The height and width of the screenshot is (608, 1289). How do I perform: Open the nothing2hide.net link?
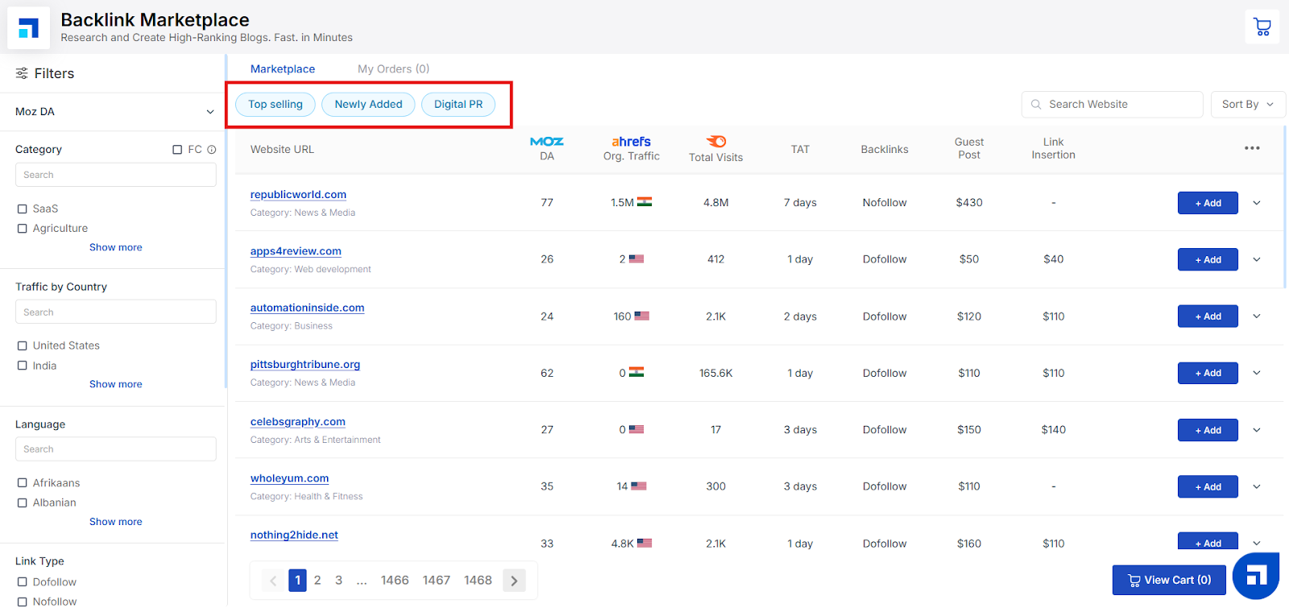coord(294,536)
